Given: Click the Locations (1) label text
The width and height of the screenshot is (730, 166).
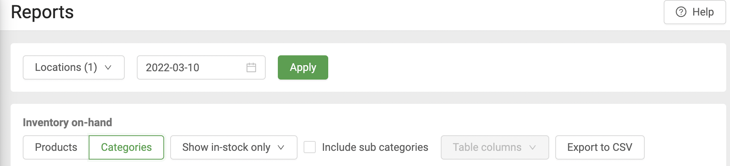Looking at the screenshot, I should click(x=66, y=67).
